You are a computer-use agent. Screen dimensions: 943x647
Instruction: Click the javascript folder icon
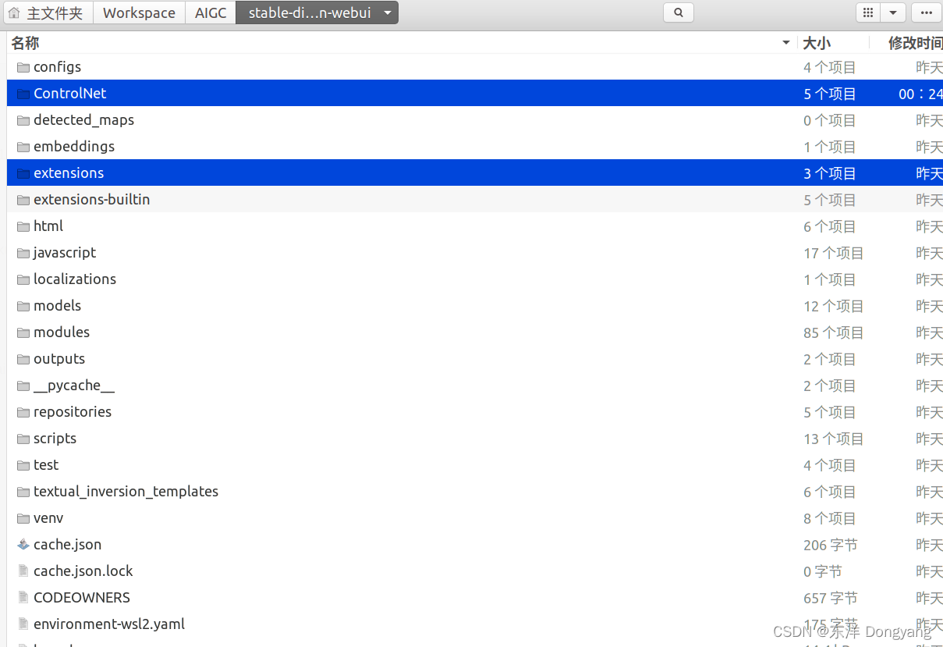point(23,253)
